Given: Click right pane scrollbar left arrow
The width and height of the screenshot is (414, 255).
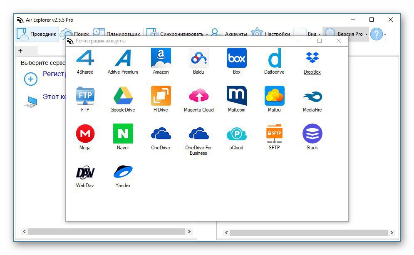Looking at the screenshot, I should pos(226,233).
